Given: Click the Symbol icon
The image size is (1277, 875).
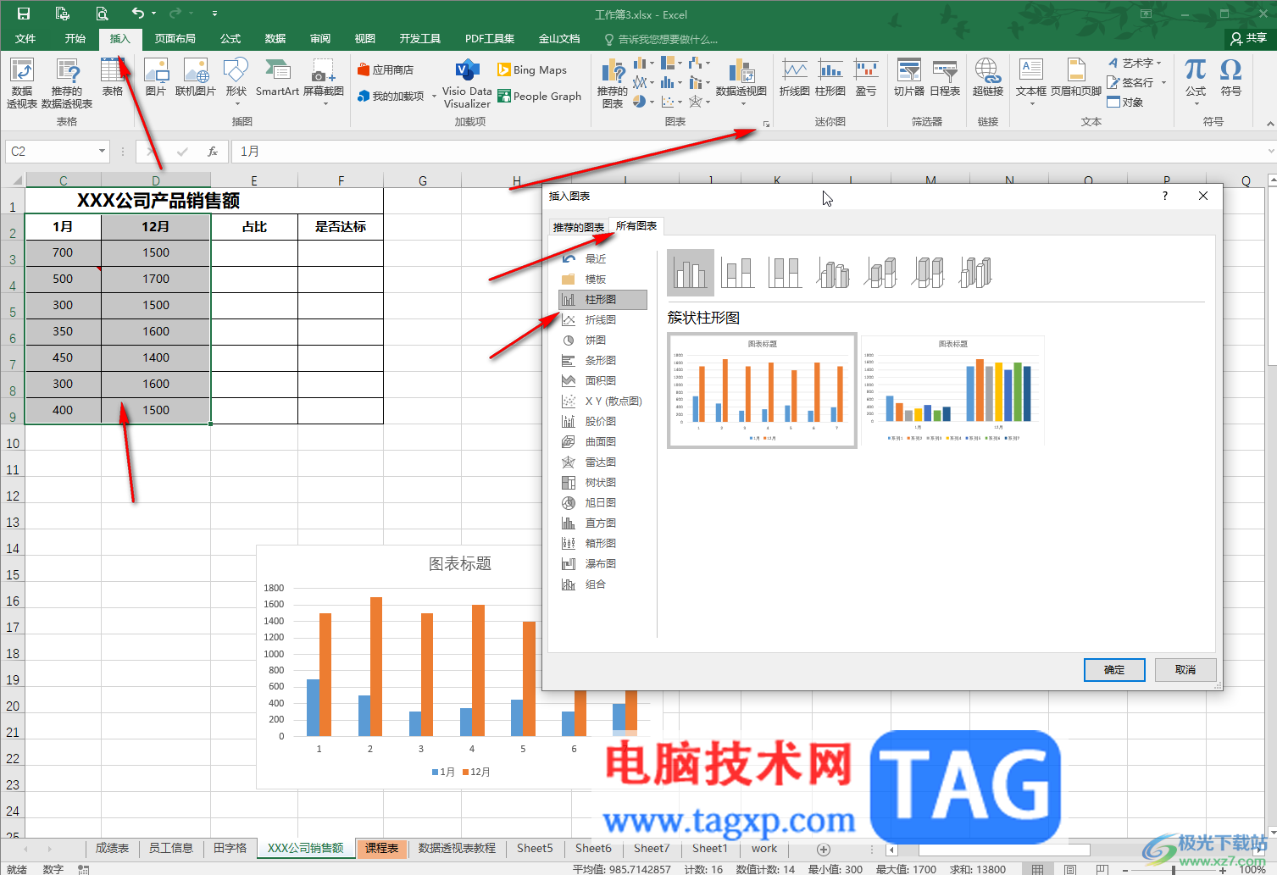Looking at the screenshot, I should [1231, 77].
